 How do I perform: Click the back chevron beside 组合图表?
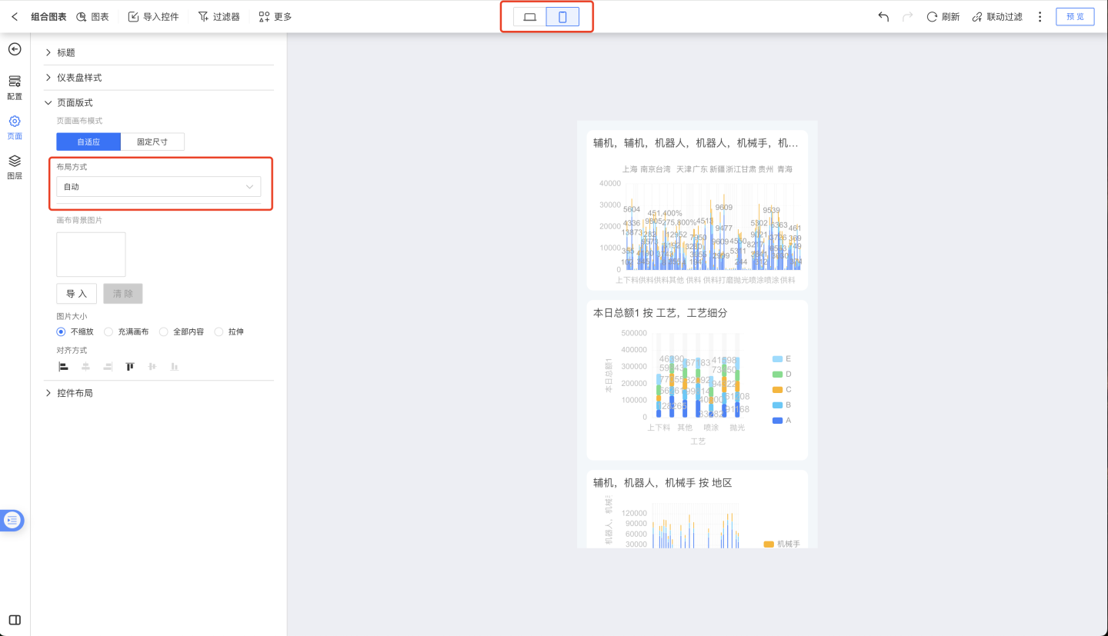(x=15, y=17)
